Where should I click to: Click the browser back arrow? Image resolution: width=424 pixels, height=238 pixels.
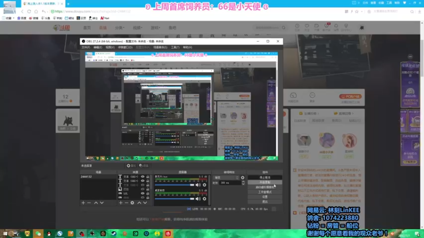(22, 11)
